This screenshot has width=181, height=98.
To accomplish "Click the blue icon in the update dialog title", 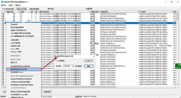I will (x=55, y=56).
